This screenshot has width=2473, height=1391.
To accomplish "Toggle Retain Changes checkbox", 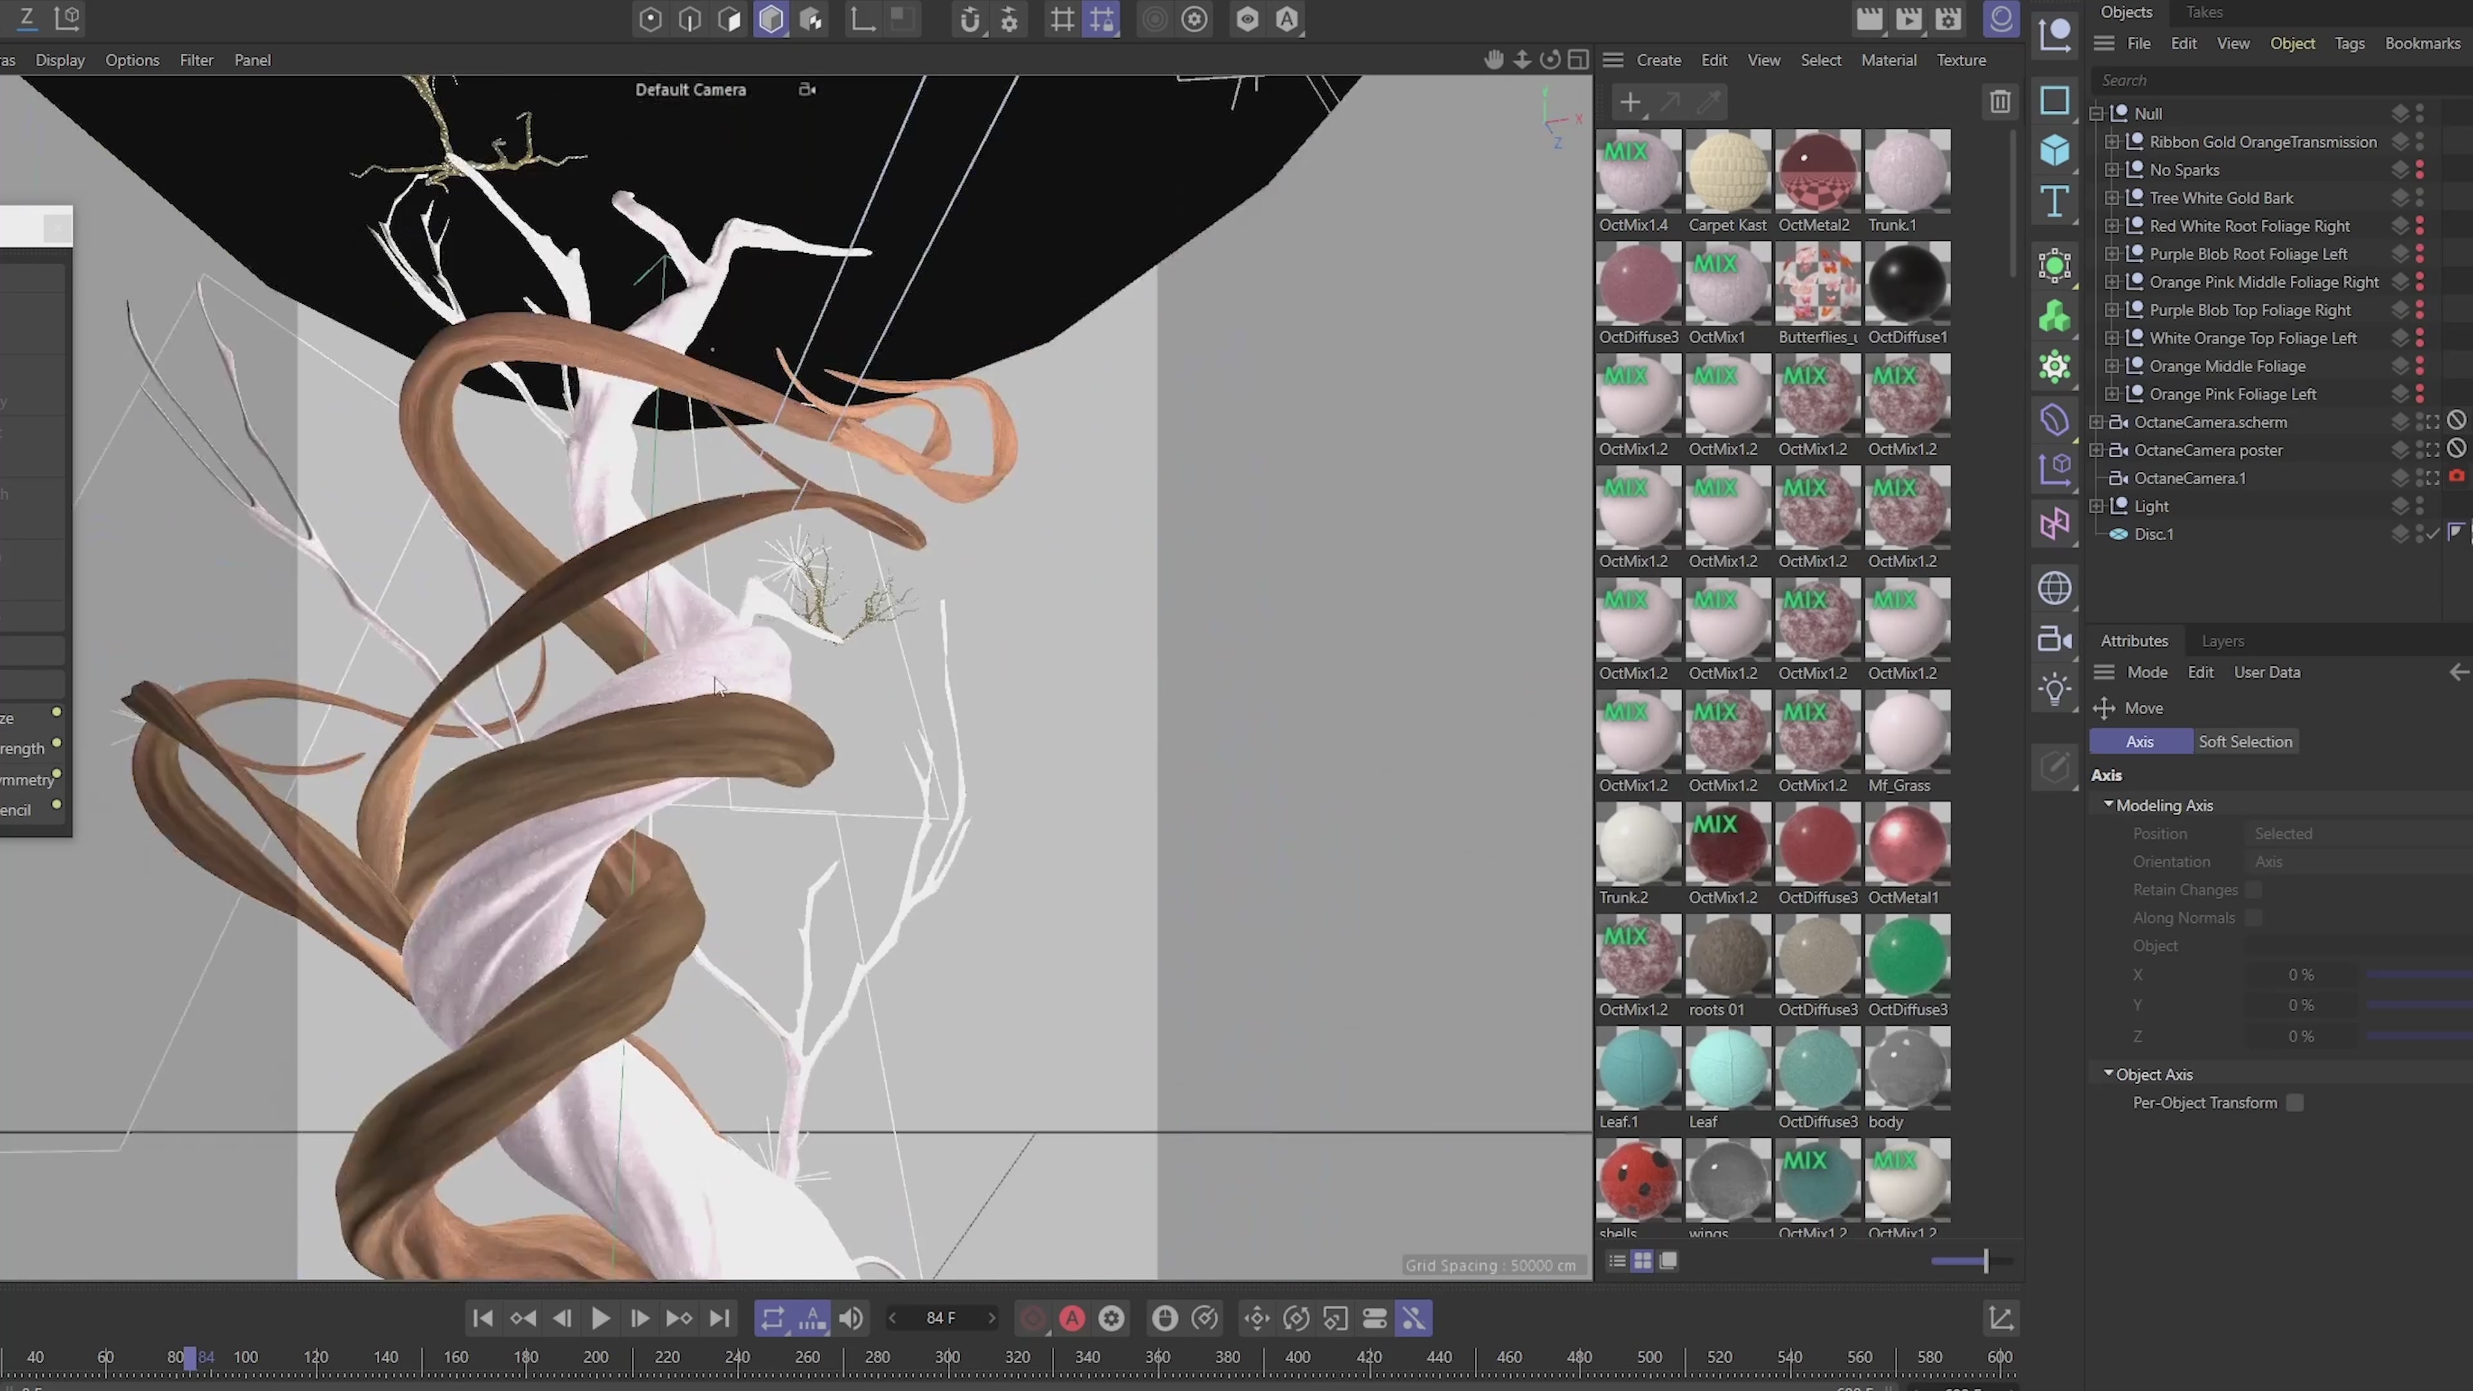I will 2253,890.
